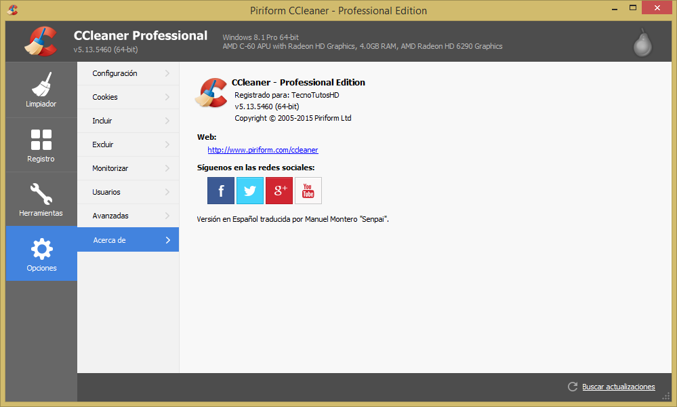Select the Excluir menu item

128,144
